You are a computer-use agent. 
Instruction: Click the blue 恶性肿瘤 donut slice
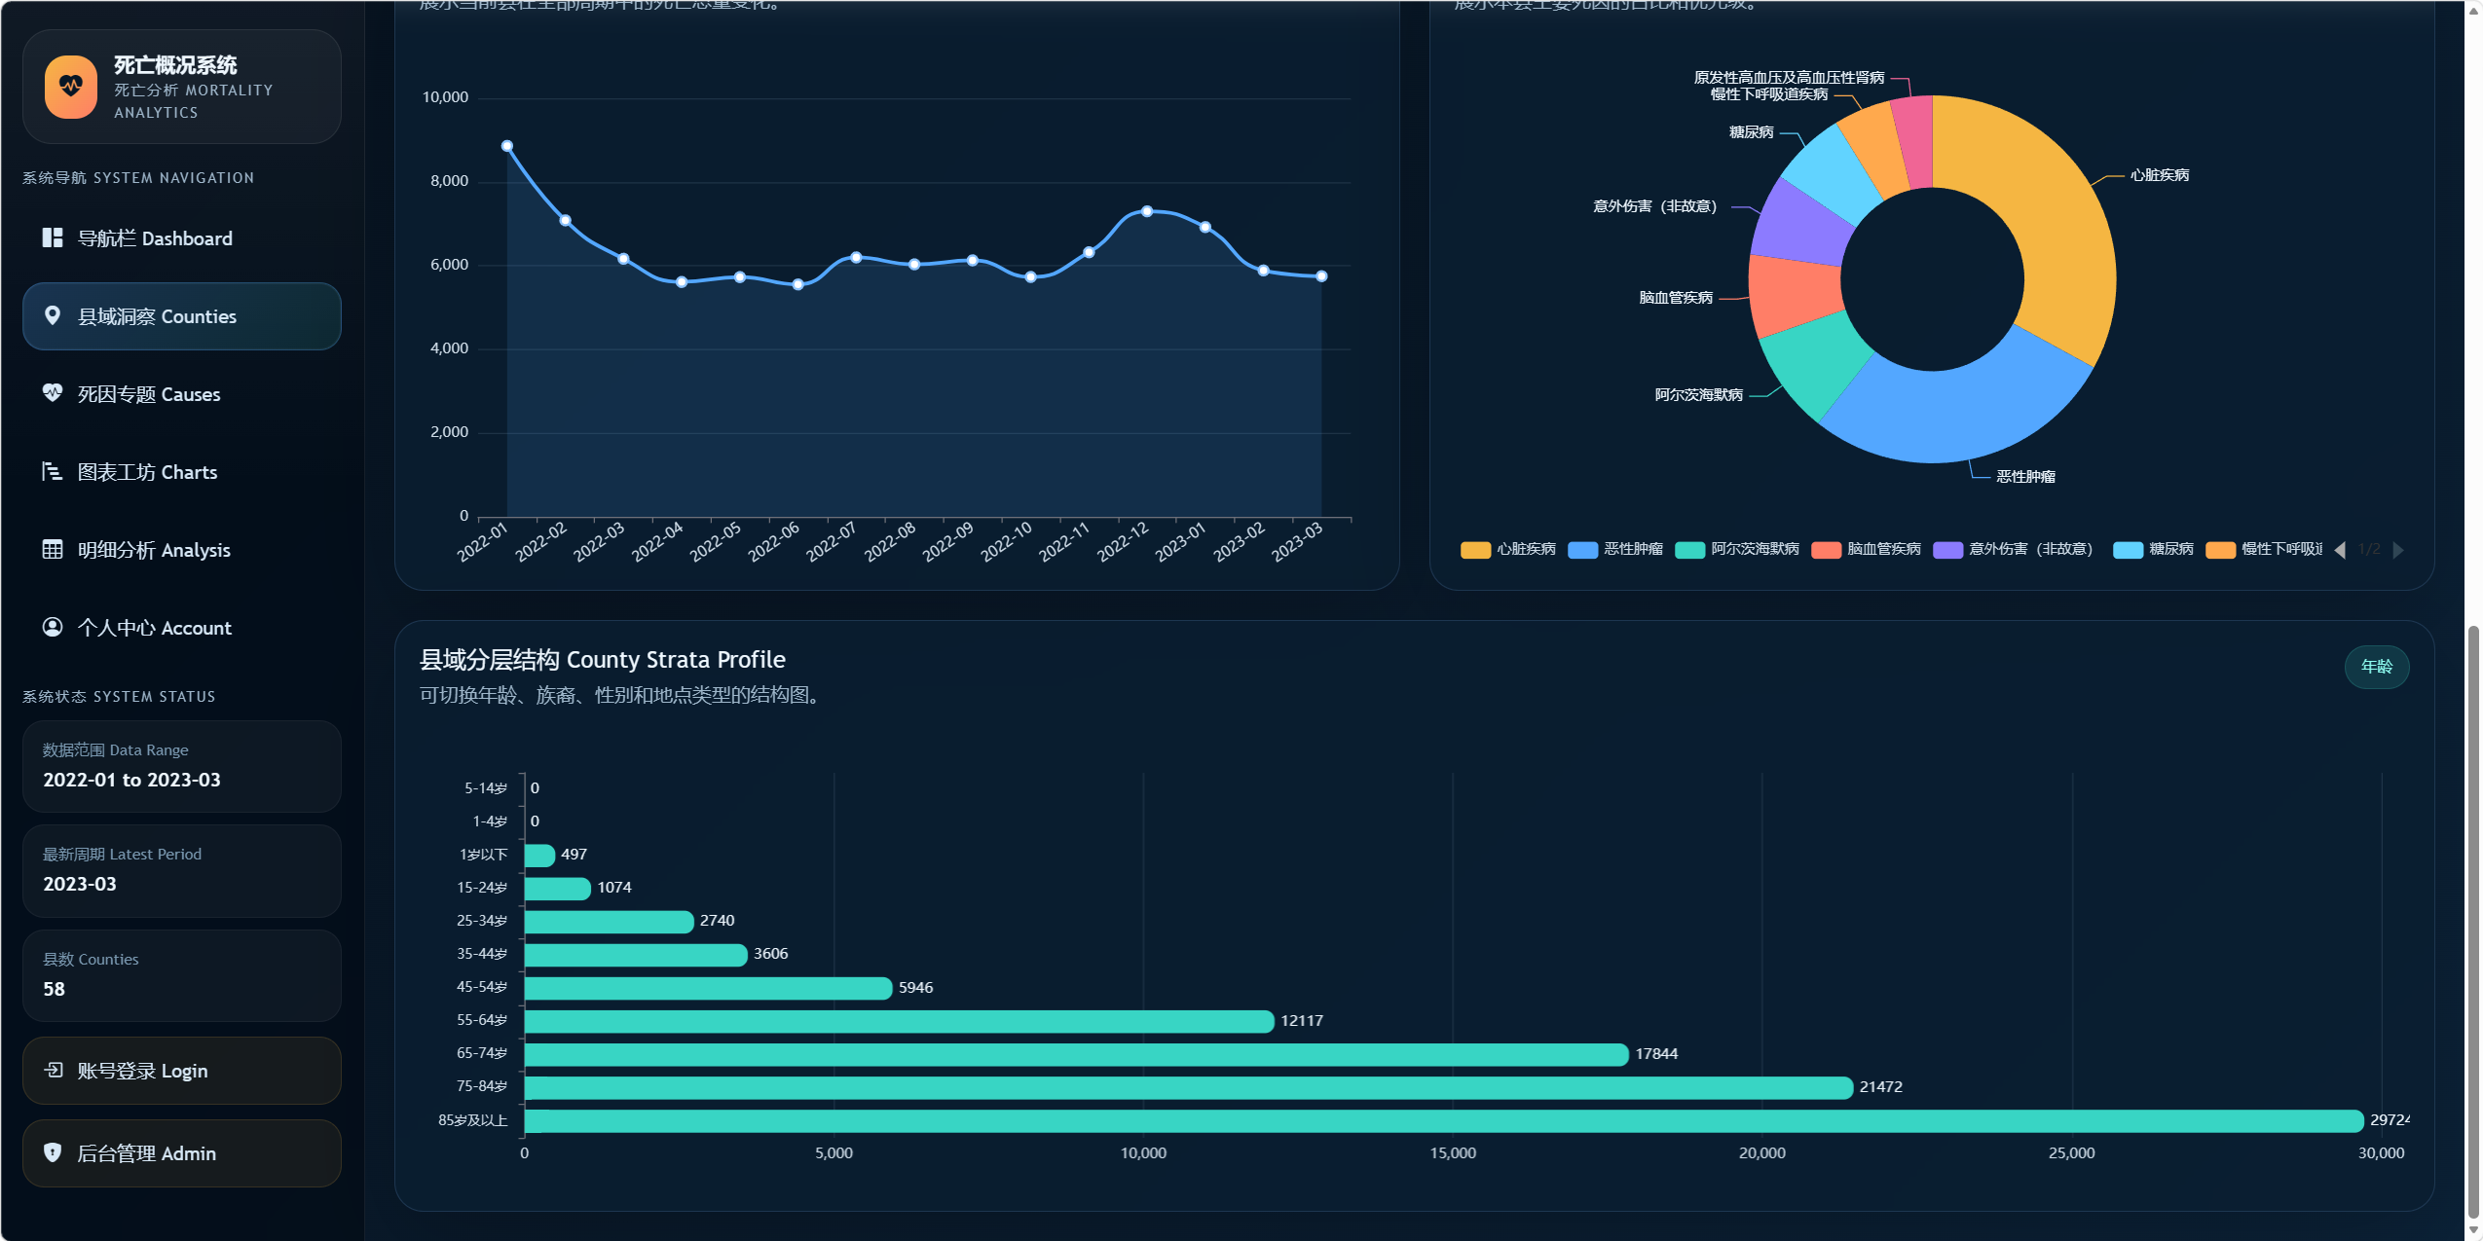(x=1957, y=414)
